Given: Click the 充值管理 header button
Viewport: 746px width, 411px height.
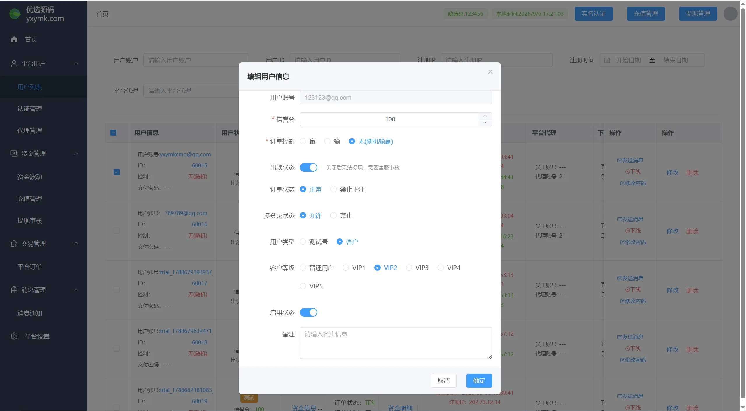Looking at the screenshot, I should [x=646, y=14].
